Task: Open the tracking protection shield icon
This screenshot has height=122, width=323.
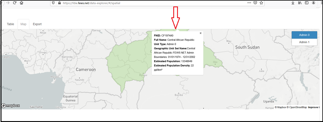Action: click(x=53, y=3)
